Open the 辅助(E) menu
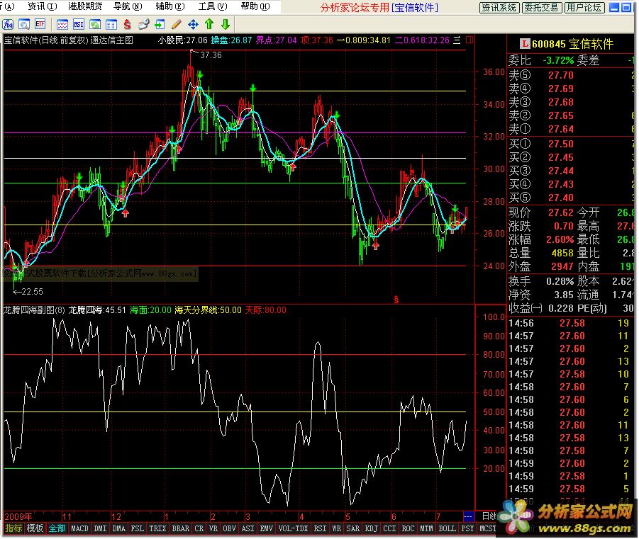The height and width of the screenshot is (539, 639). (170, 6)
